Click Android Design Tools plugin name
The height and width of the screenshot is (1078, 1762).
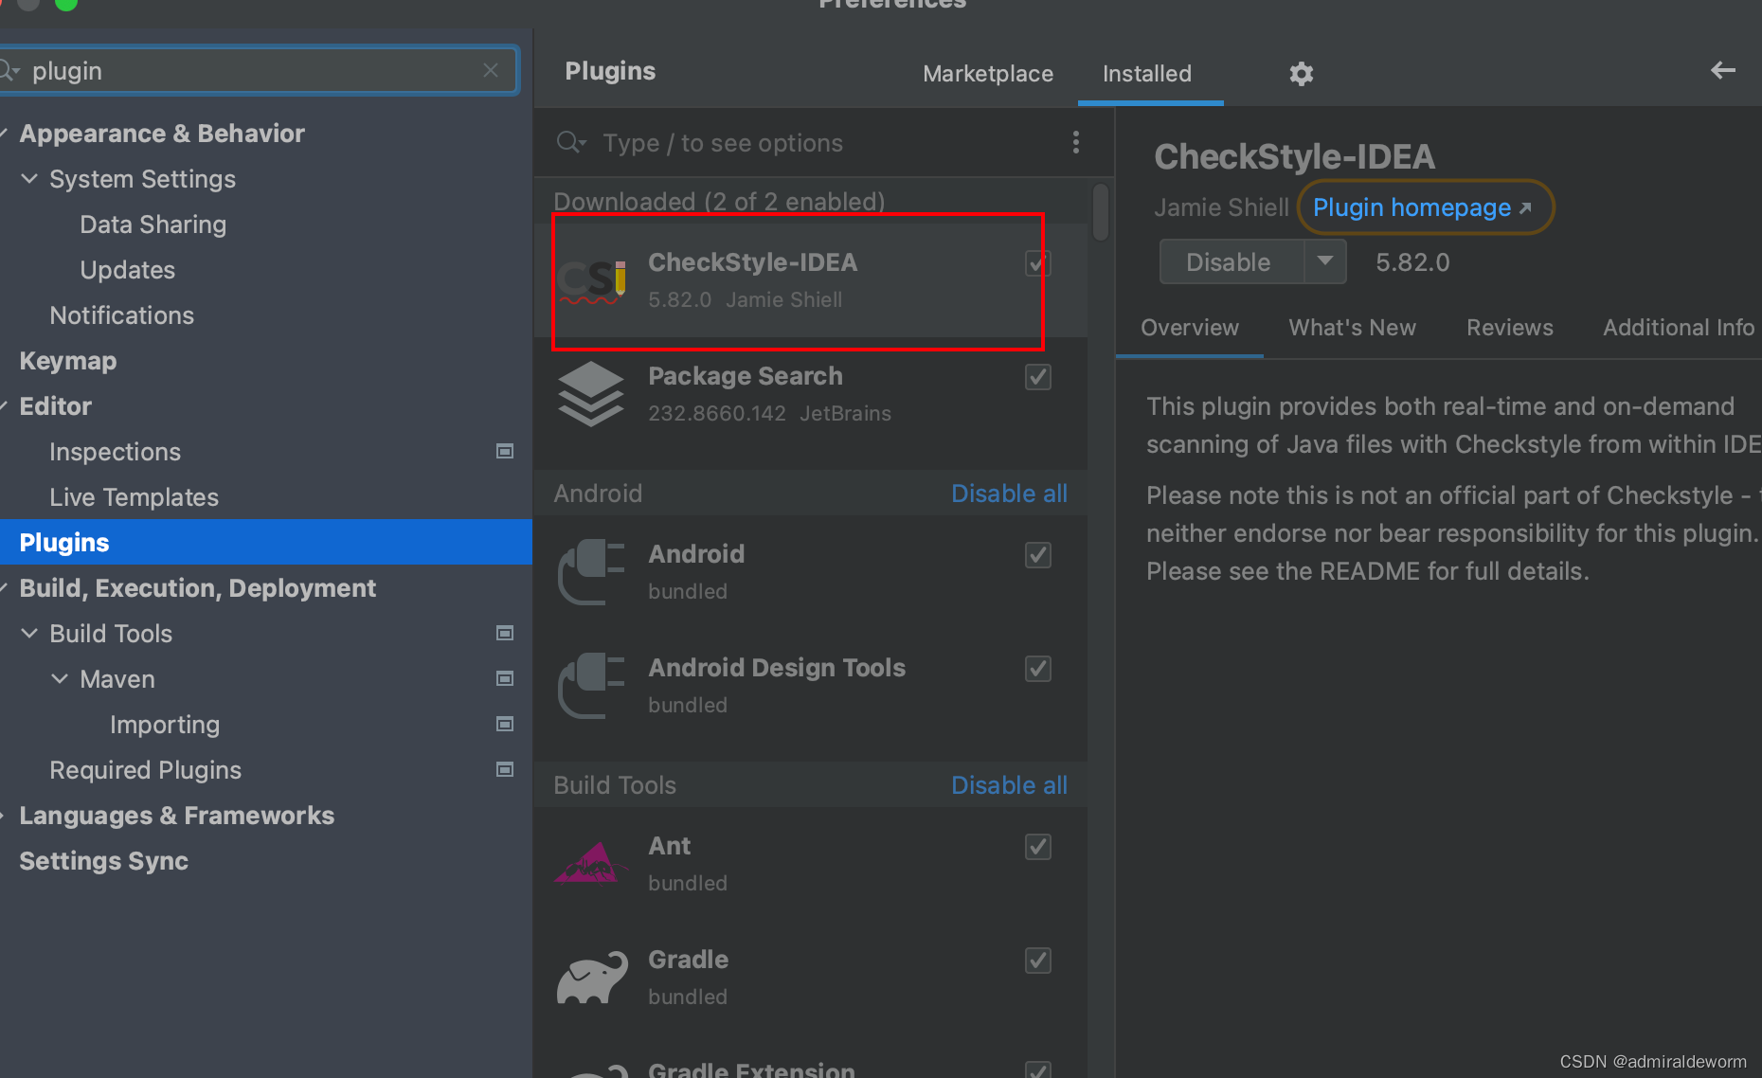click(777, 668)
